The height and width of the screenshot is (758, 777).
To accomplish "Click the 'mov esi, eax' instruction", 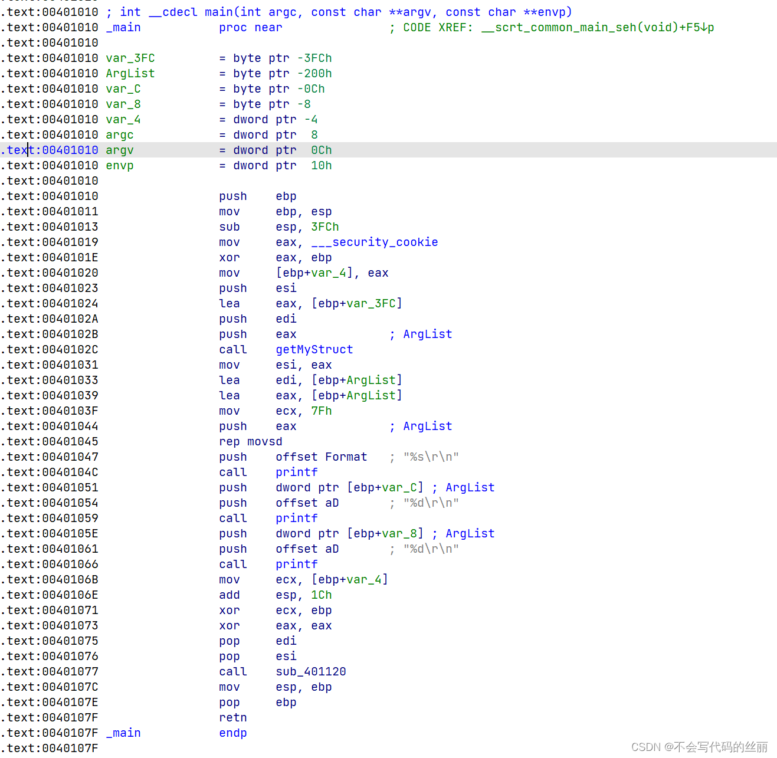I will coord(275,365).
